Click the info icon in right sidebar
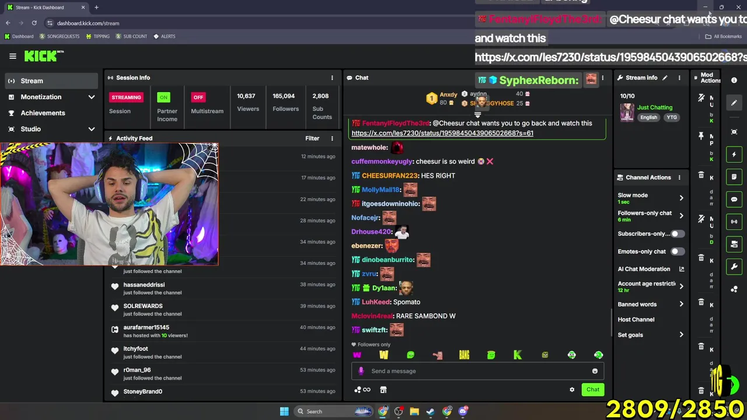Screen dimensions: 747x420 click(x=734, y=80)
